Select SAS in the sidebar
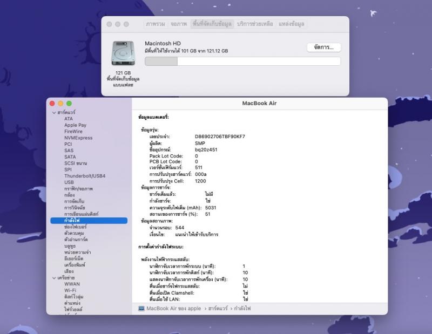 coord(69,151)
